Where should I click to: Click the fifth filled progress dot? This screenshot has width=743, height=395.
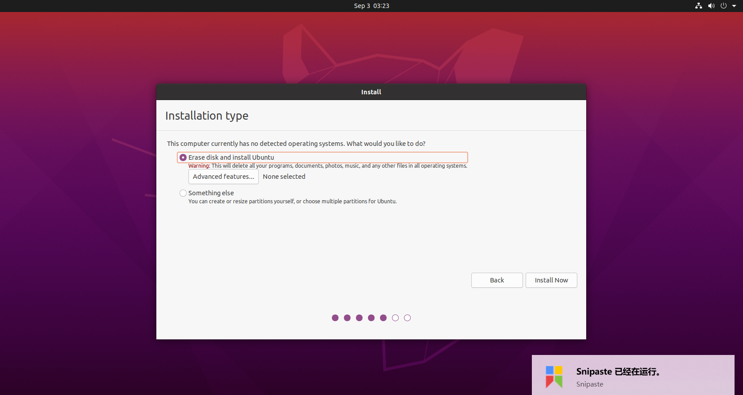pyautogui.click(x=383, y=318)
